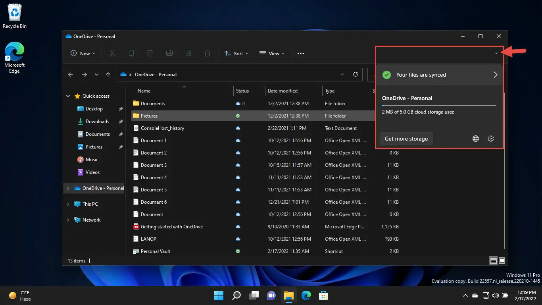Open the View dropdown
542x305 pixels.
point(272,53)
